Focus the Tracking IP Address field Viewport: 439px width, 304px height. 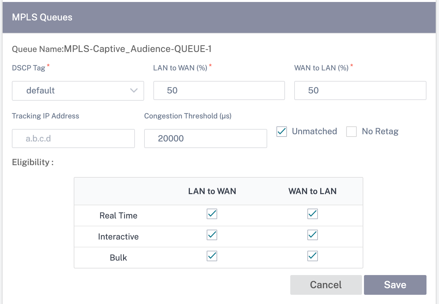tap(73, 139)
